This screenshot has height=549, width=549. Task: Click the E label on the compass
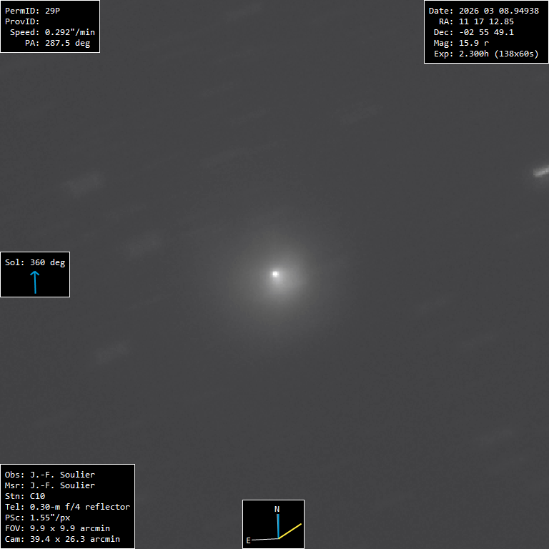point(249,540)
